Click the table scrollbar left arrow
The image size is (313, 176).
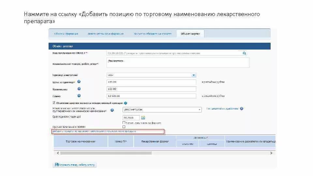point(58,153)
